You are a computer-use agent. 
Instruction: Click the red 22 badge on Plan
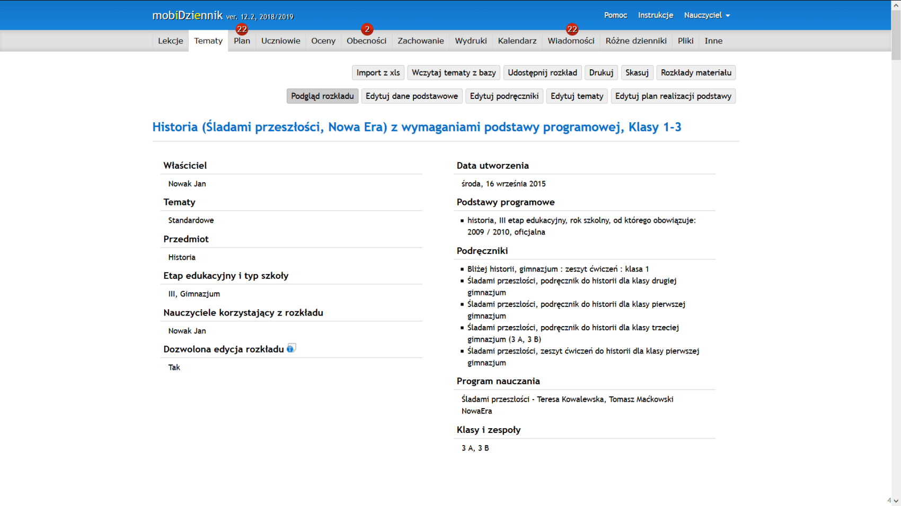click(x=242, y=29)
